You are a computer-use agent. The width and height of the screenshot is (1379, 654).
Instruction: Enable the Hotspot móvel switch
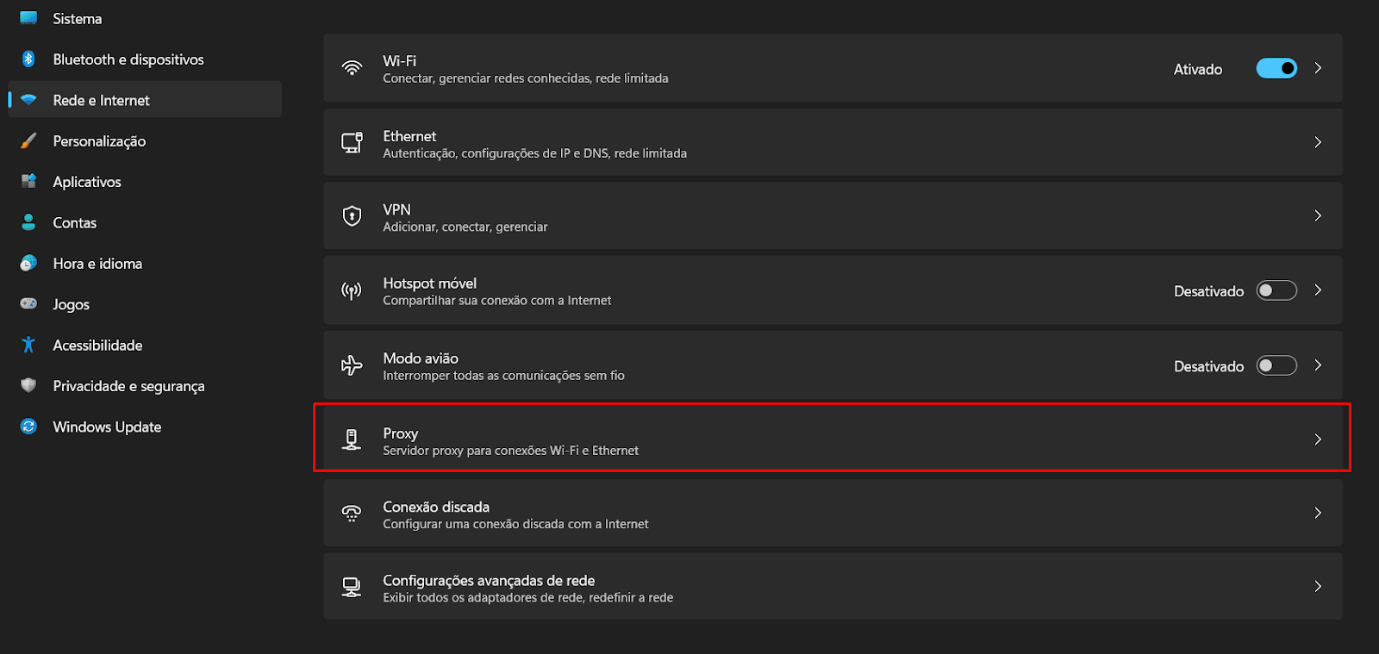pos(1276,290)
